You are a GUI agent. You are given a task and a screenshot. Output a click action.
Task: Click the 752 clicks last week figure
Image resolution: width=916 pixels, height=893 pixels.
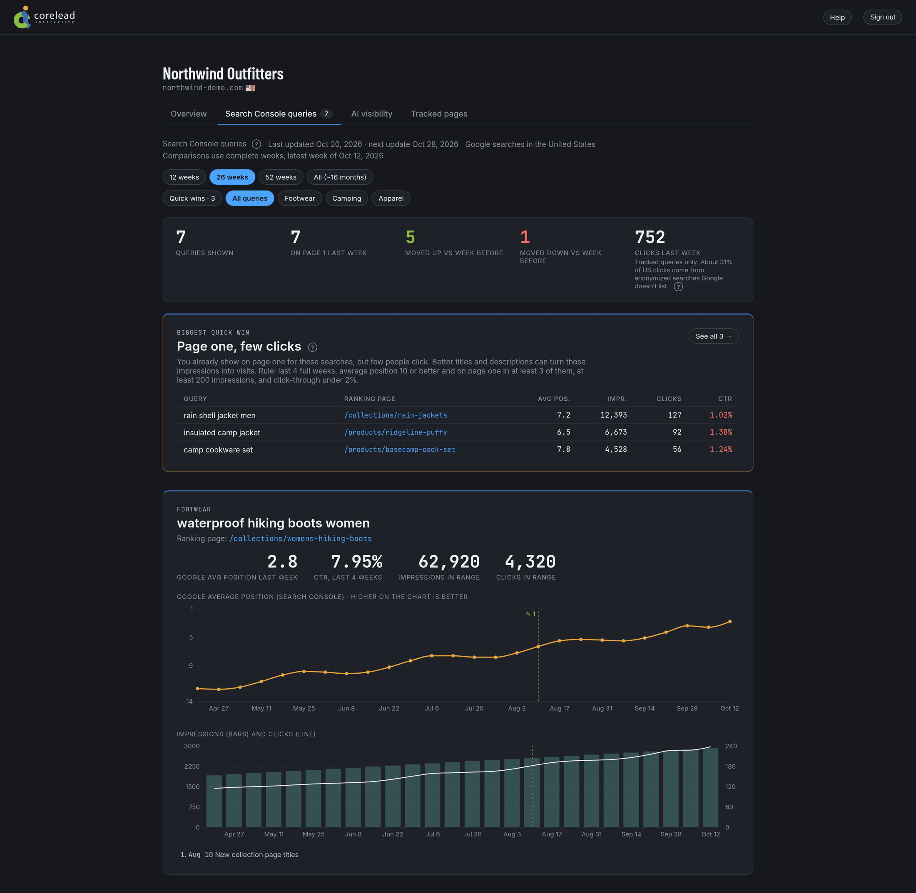[650, 237]
